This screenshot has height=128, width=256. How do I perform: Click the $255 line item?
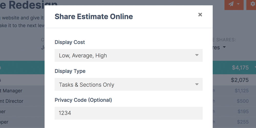click(243, 122)
